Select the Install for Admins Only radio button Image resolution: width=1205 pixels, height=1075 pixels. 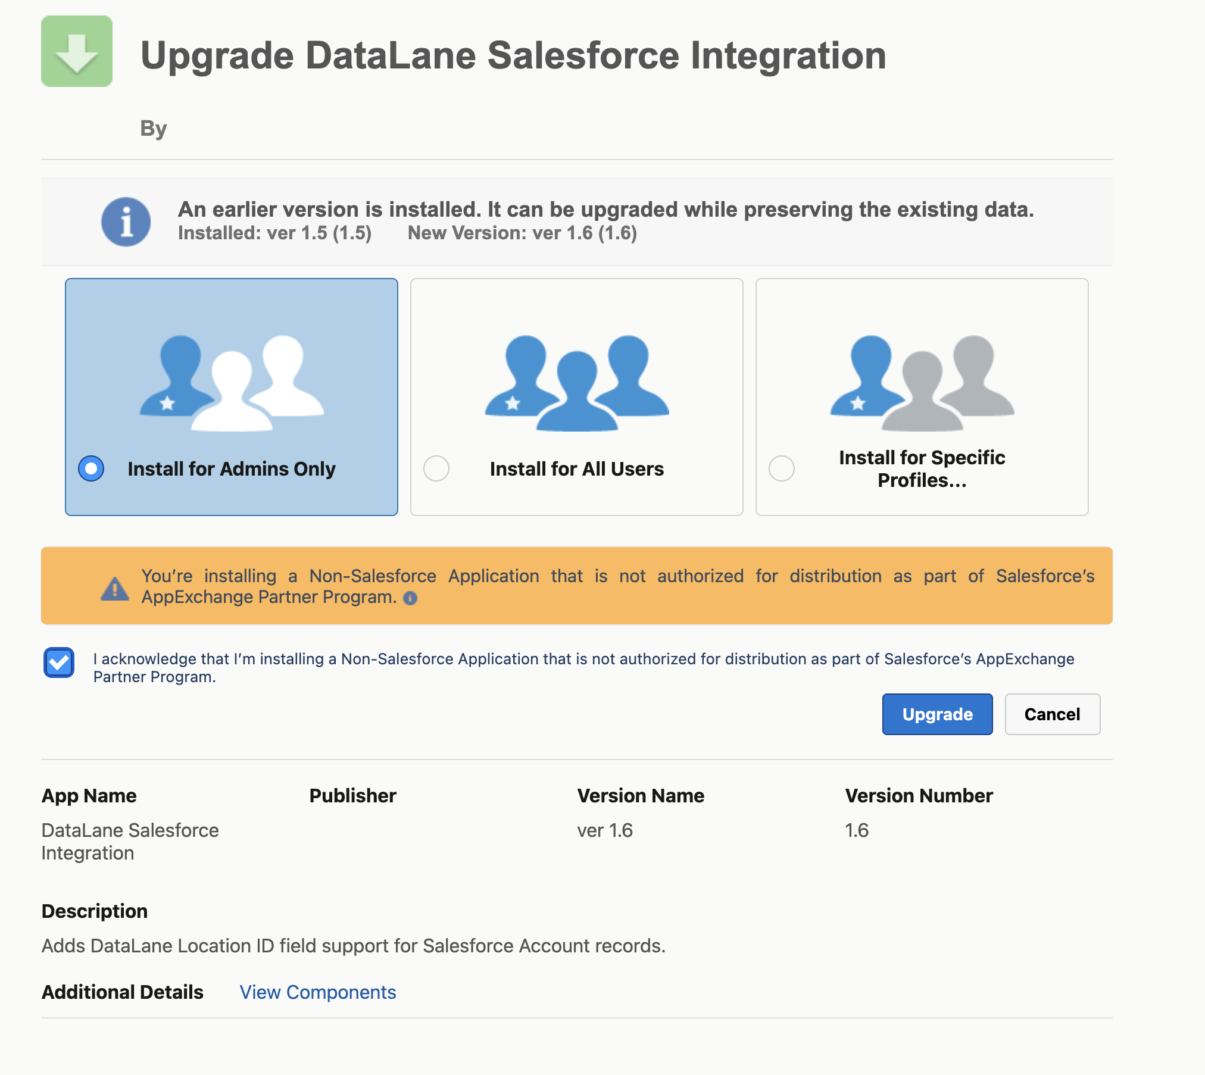click(x=91, y=468)
